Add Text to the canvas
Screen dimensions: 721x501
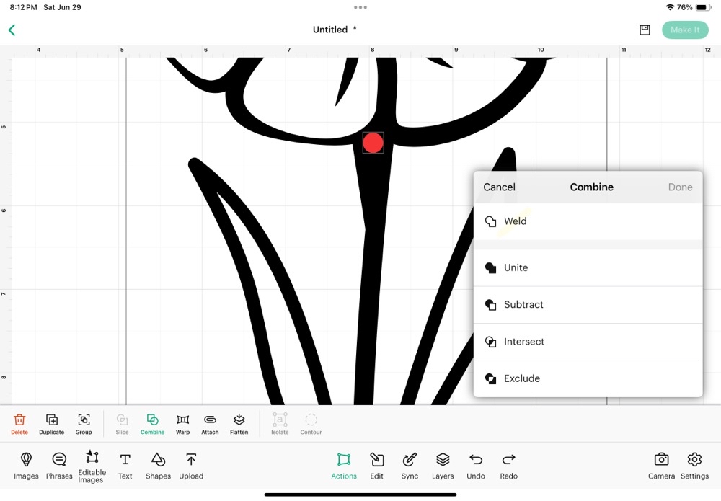pos(125,466)
